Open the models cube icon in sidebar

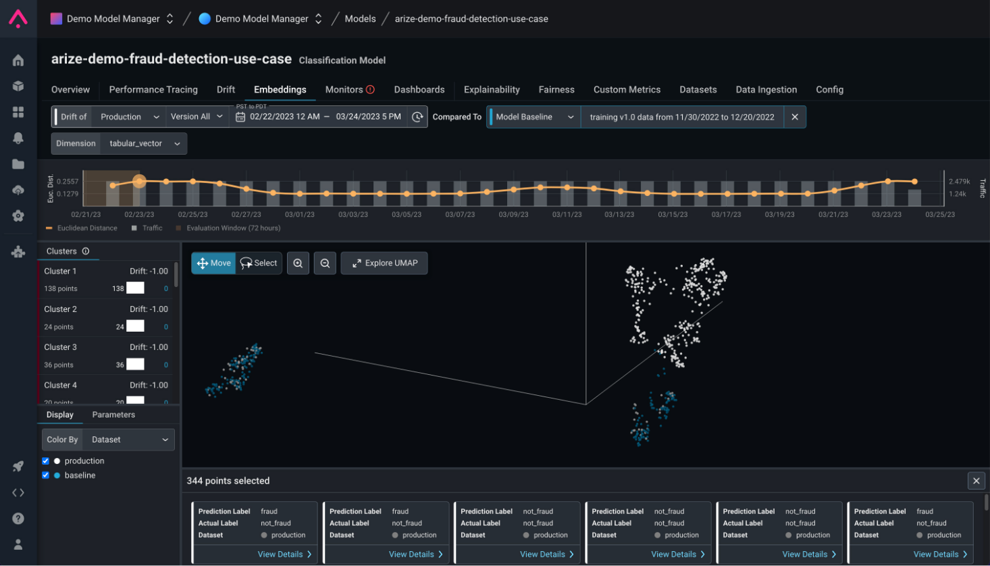point(18,86)
